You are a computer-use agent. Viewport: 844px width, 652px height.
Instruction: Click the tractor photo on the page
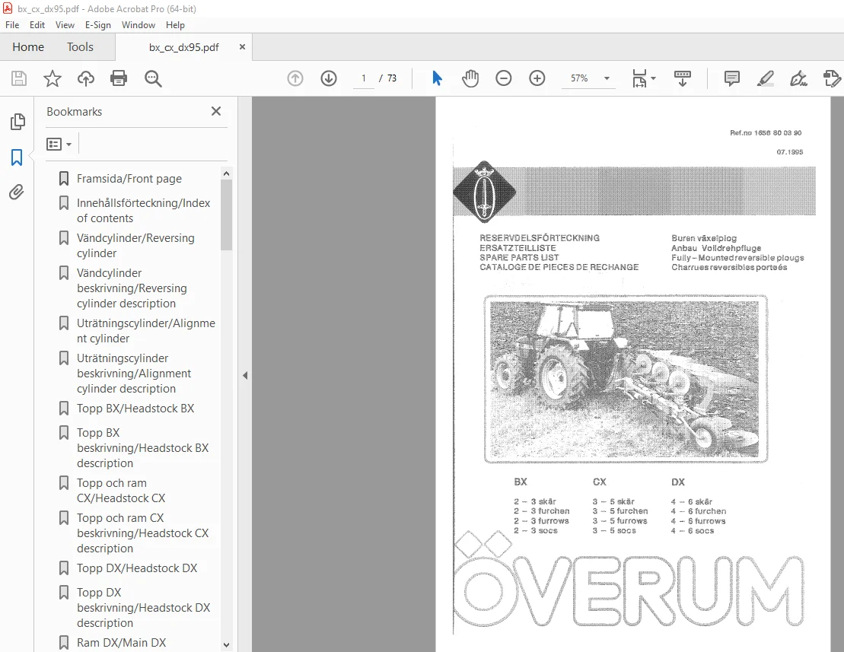[626, 379]
